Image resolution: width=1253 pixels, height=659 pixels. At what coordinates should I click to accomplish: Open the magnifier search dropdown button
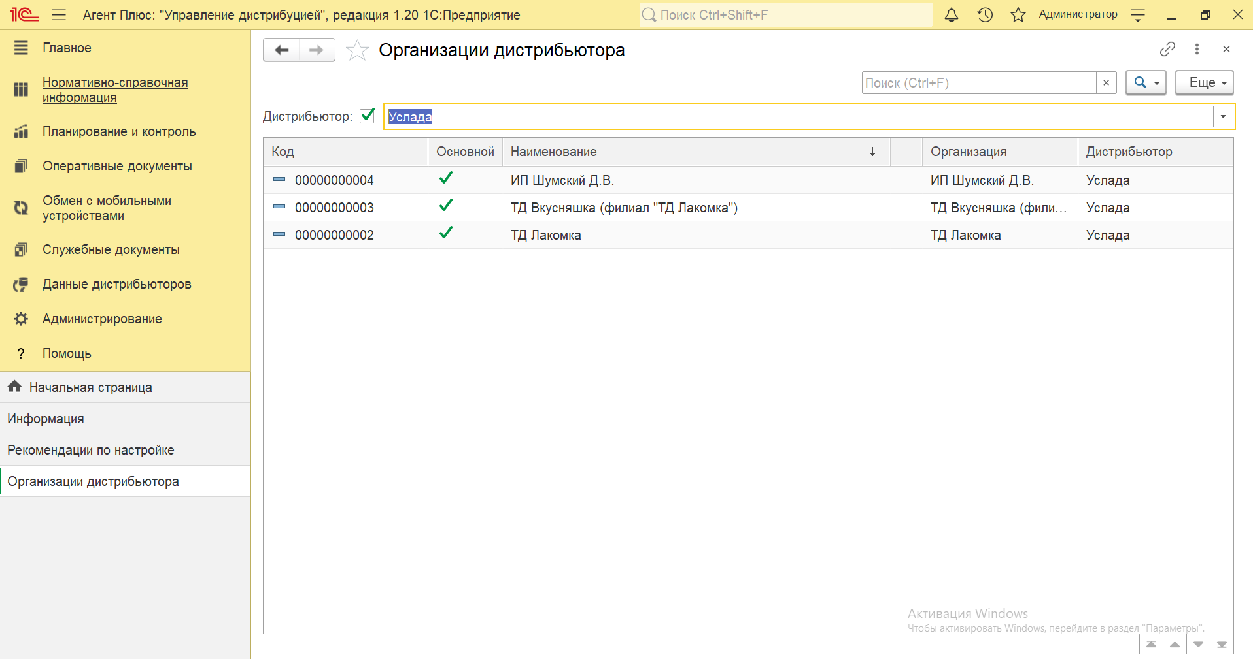pos(1146,83)
